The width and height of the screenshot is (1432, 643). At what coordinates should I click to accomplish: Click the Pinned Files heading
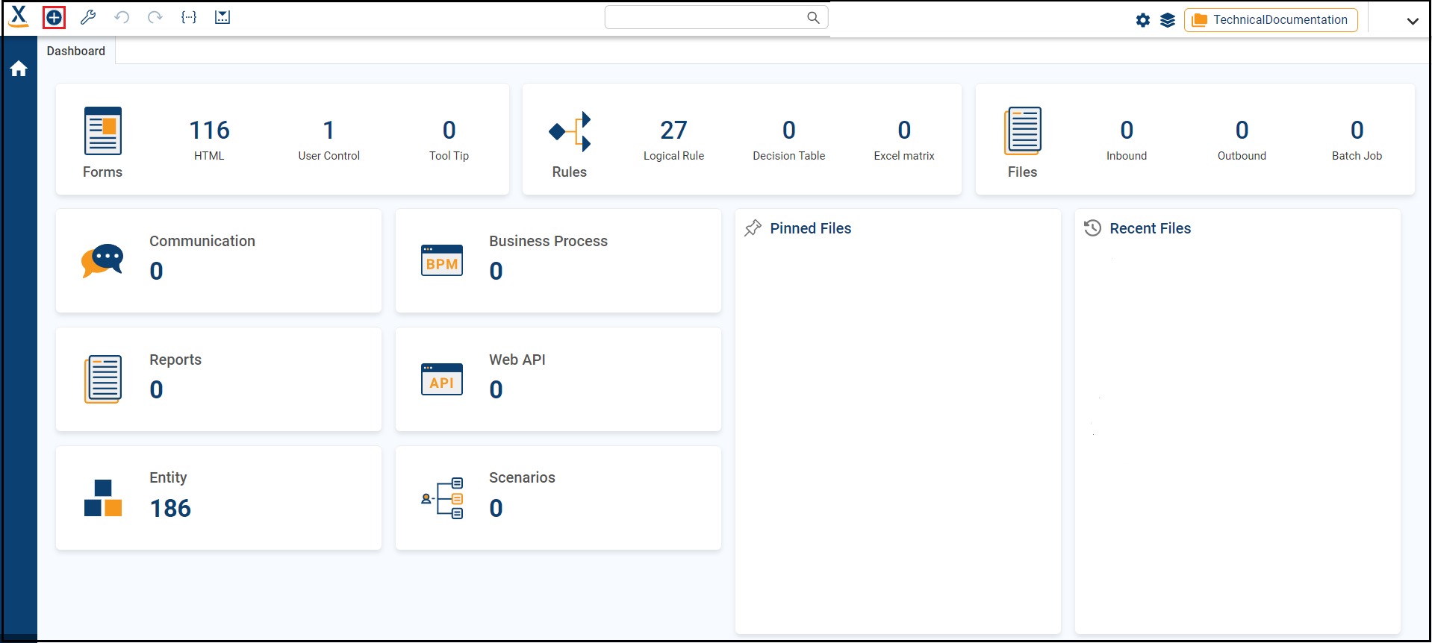click(x=811, y=228)
